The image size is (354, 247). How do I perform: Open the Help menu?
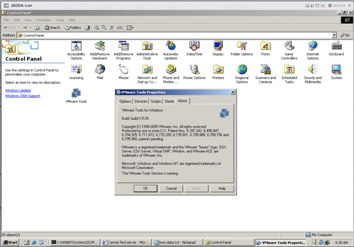tap(72, 20)
